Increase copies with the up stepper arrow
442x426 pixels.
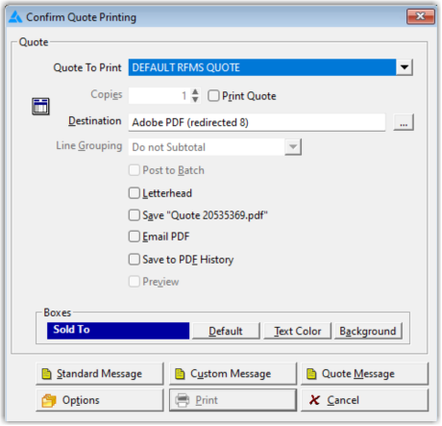click(x=195, y=92)
